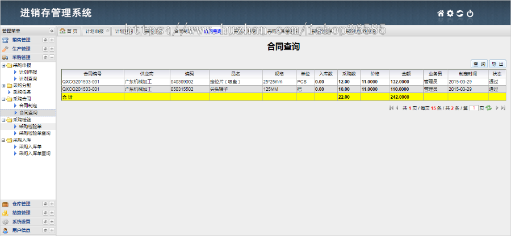The image size is (511, 236).
Task: Click the 制定时间 column header
Action: click(x=468, y=74)
